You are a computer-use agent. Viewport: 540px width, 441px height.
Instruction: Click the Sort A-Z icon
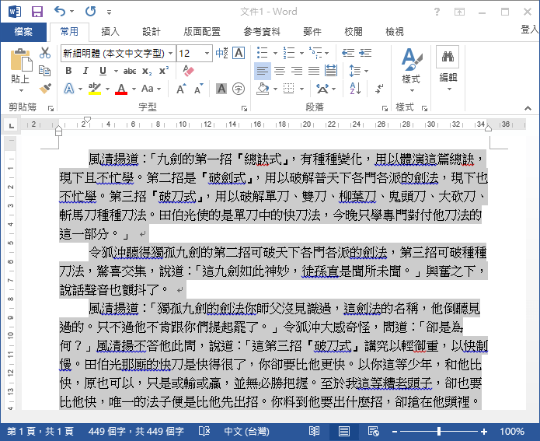pyautogui.click(x=355, y=89)
